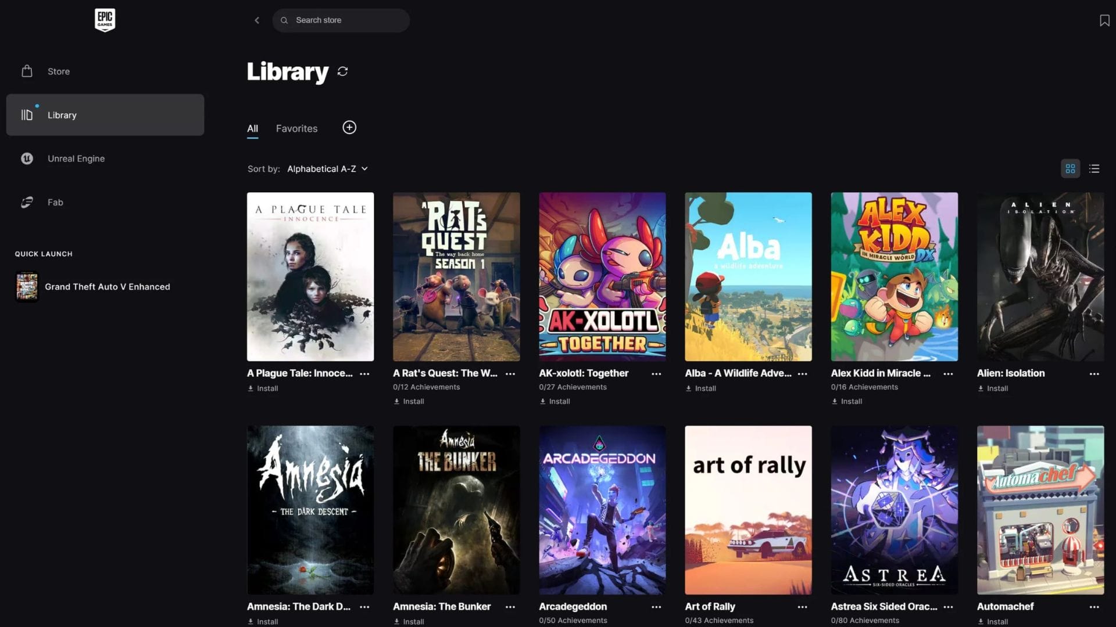Switch to the Favorites tab

click(x=296, y=128)
